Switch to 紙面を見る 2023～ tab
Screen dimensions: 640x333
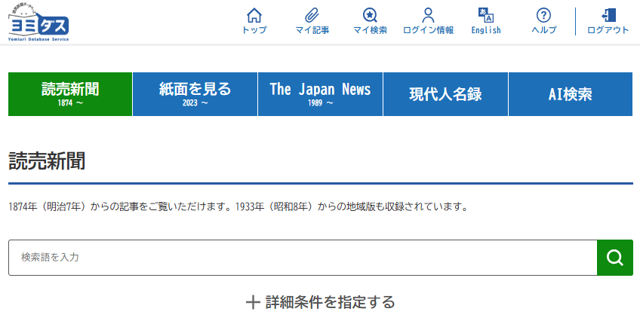[195, 94]
